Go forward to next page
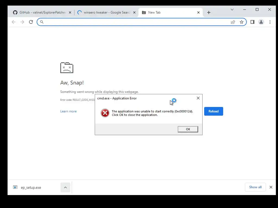 tap(22, 22)
